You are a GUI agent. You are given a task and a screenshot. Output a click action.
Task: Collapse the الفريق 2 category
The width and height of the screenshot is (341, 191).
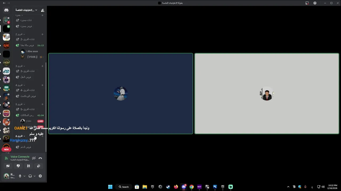(x=20, y=34)
